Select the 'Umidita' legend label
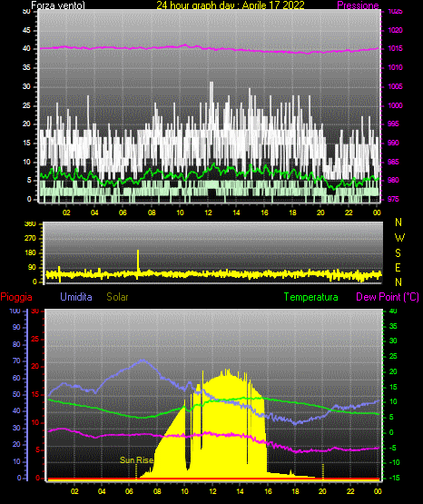This screenshot has width=423, height=504. [76, 297]
